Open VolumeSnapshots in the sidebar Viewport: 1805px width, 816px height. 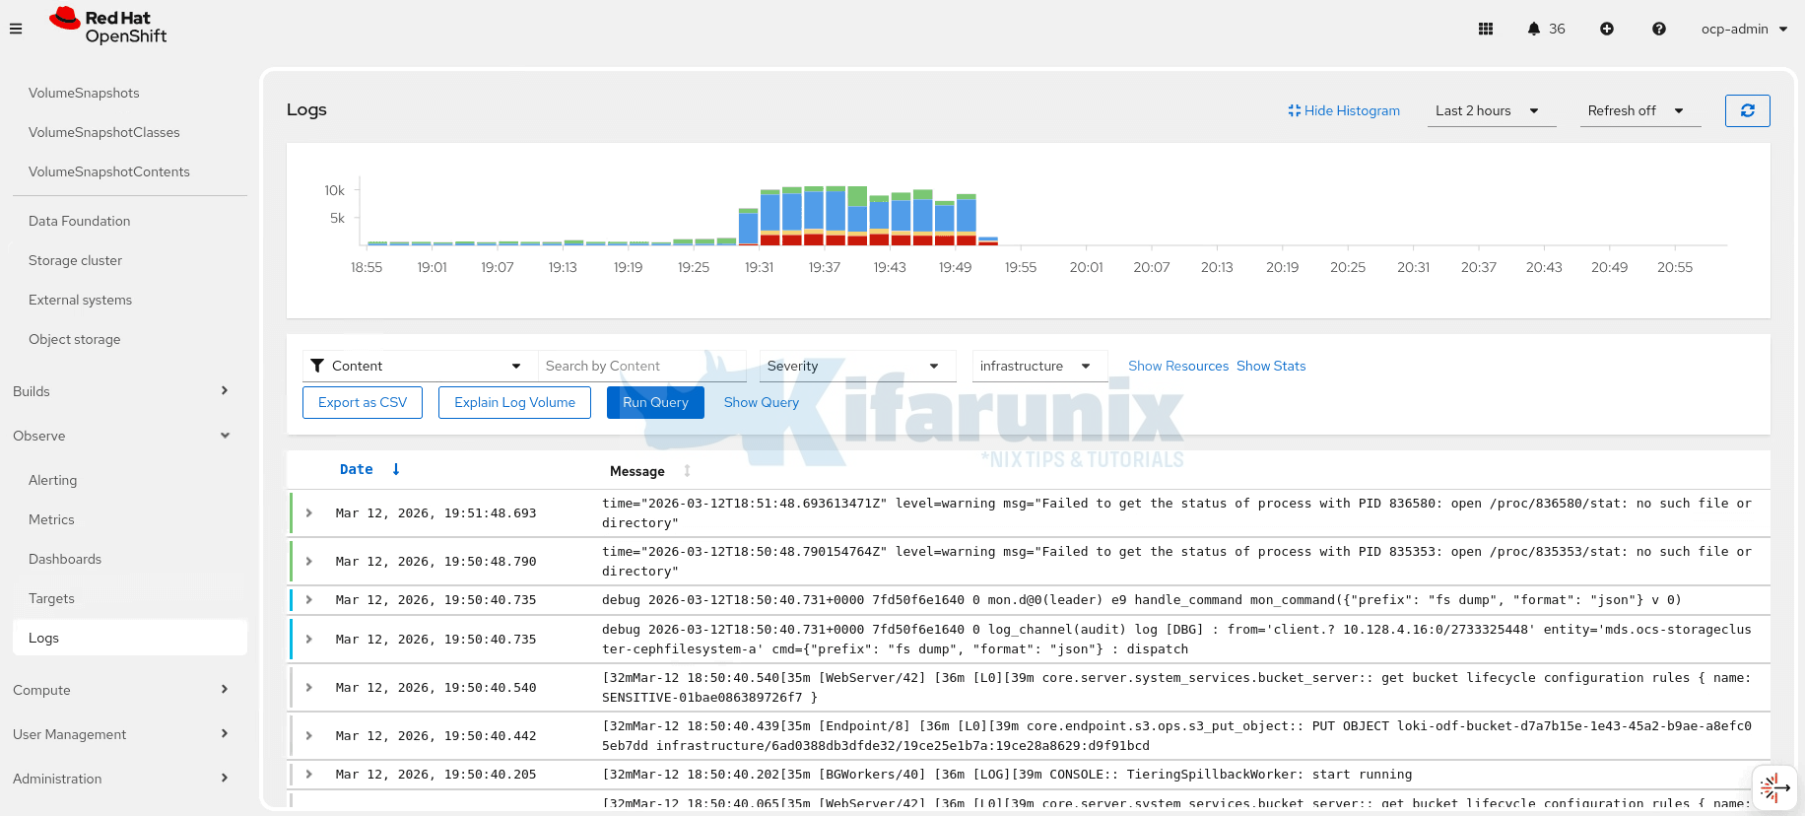point(84,93)
